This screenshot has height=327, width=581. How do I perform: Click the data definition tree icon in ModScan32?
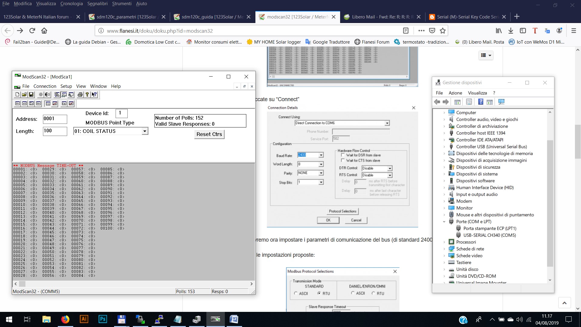coord(57,95)
